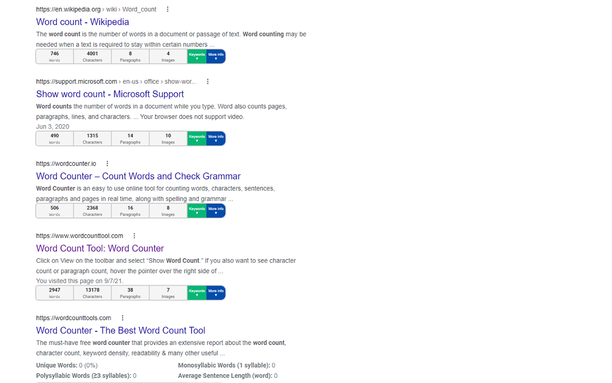Expand Keywords dropdown for Microsoft Support result
The width and height of the screenshot is (612, 383).
click(197, 138)
